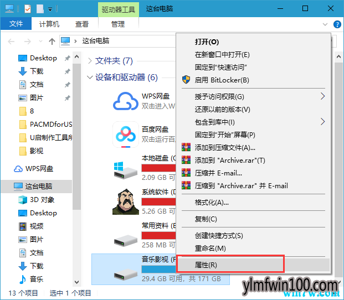Click 这台电脑 in the address bar
The height and width of the screenshot is (300, 344).
96,41
